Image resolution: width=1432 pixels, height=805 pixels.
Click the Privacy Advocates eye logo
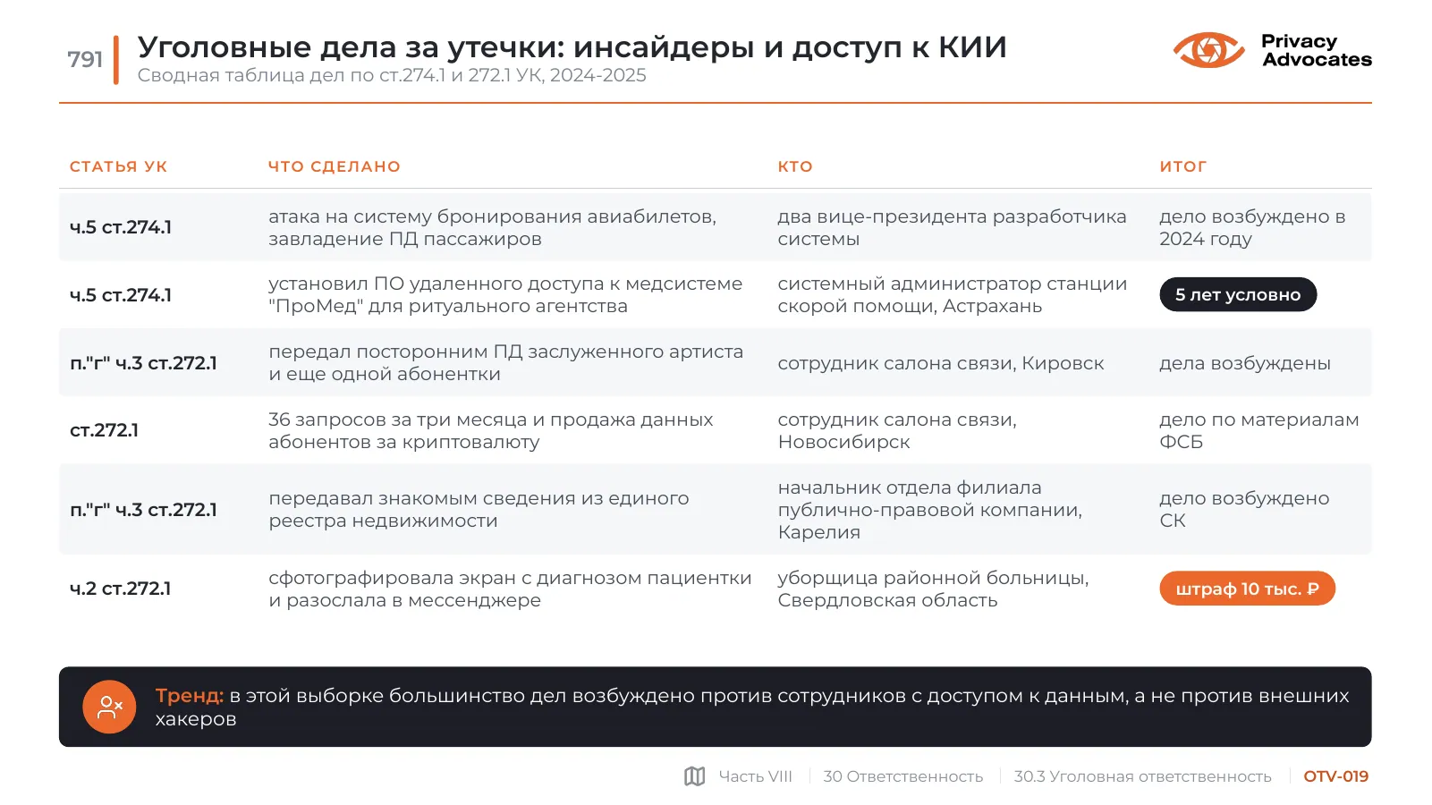click(1208, 50)
